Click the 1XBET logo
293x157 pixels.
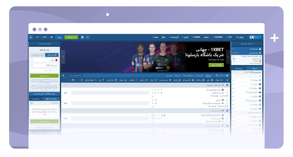pyautogui.click(x=255, y=37)
